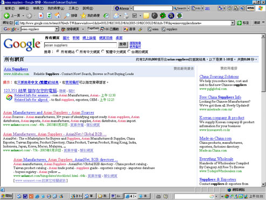Expand the Back button history arrow
Image resolution: width=266 pixels, height=200 pixels.
point(23,16)
